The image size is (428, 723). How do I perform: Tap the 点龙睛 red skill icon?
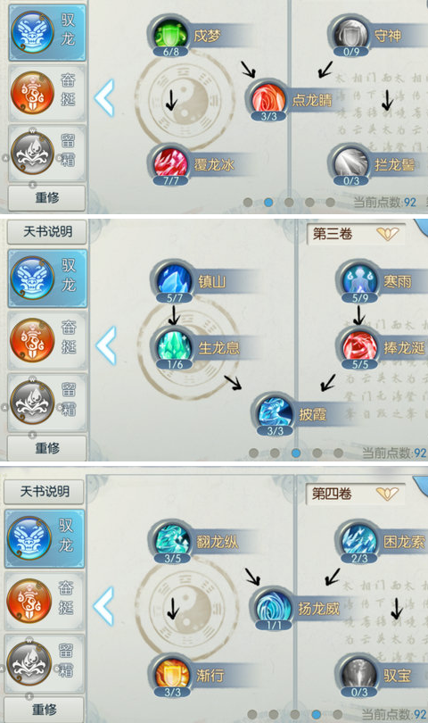(x=268, y=100)
